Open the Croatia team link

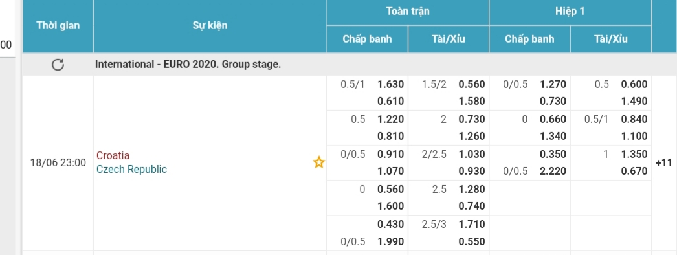(x=113, y=155)
